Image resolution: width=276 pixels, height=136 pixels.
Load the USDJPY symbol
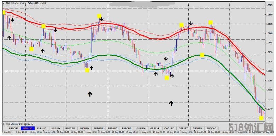56,128
